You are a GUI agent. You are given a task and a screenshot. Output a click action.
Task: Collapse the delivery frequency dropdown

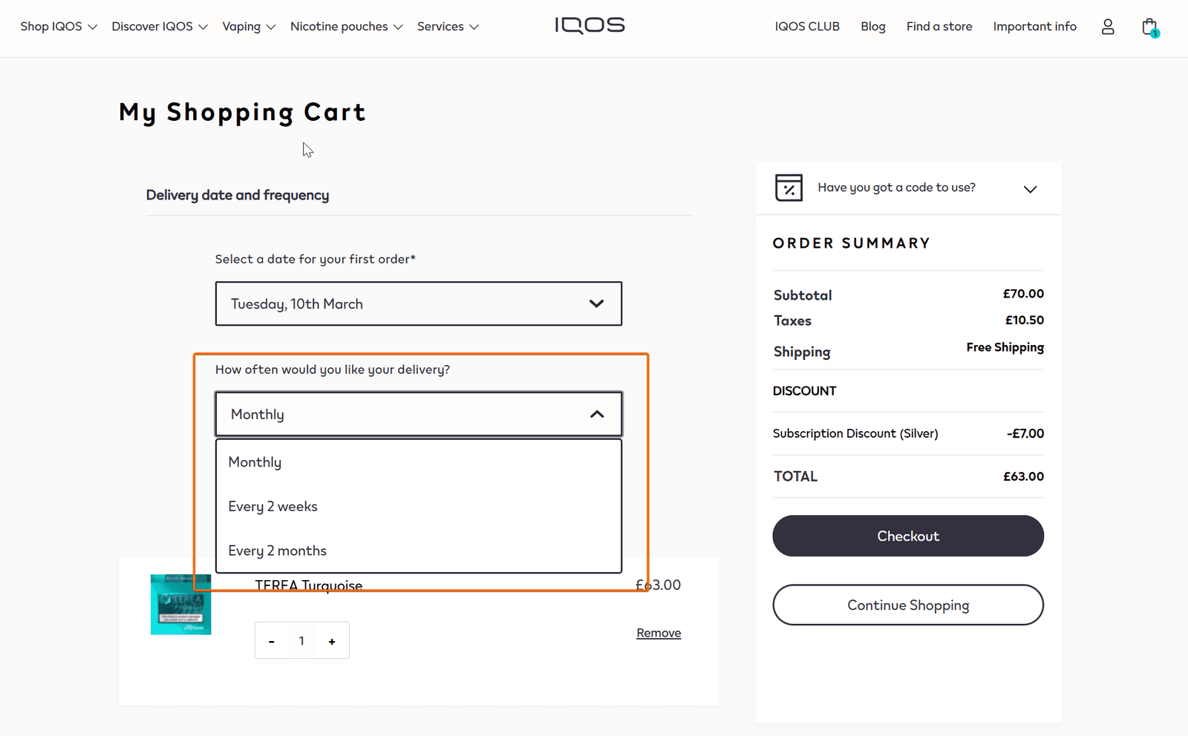coord(419,414)
